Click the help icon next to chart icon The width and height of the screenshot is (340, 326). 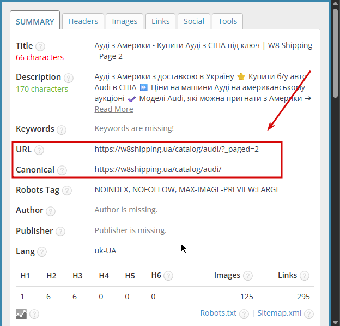(34, 314)
